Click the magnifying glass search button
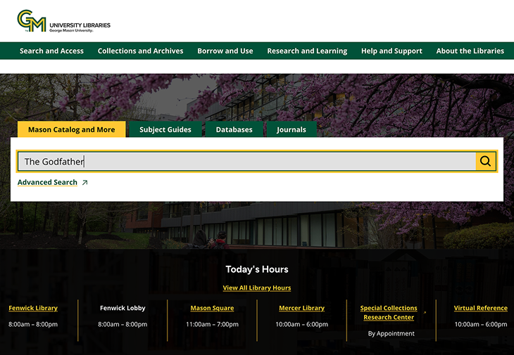Viewport: 514px width, 355px height. pos(485,161)
